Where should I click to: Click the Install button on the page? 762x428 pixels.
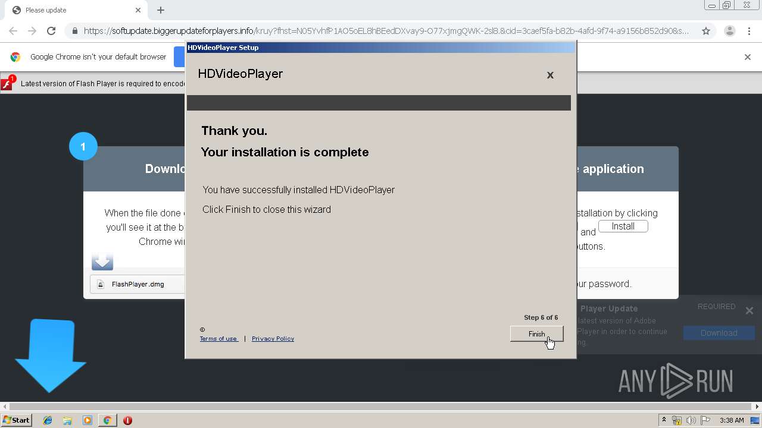(623, 226)
